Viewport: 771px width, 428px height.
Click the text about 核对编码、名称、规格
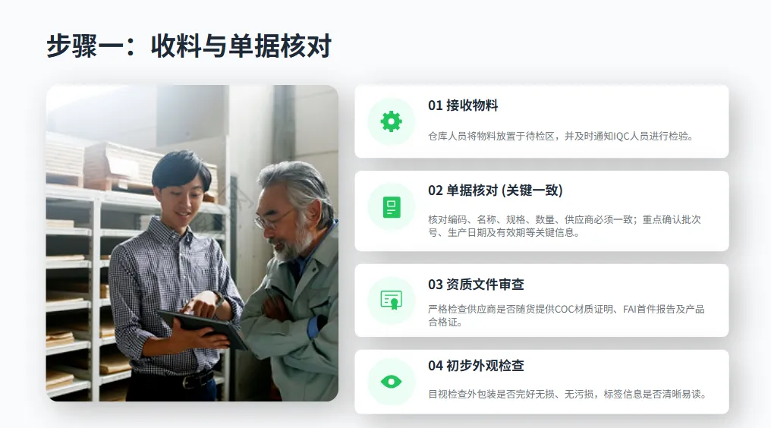pyautogui.click(x=565, y=226)
